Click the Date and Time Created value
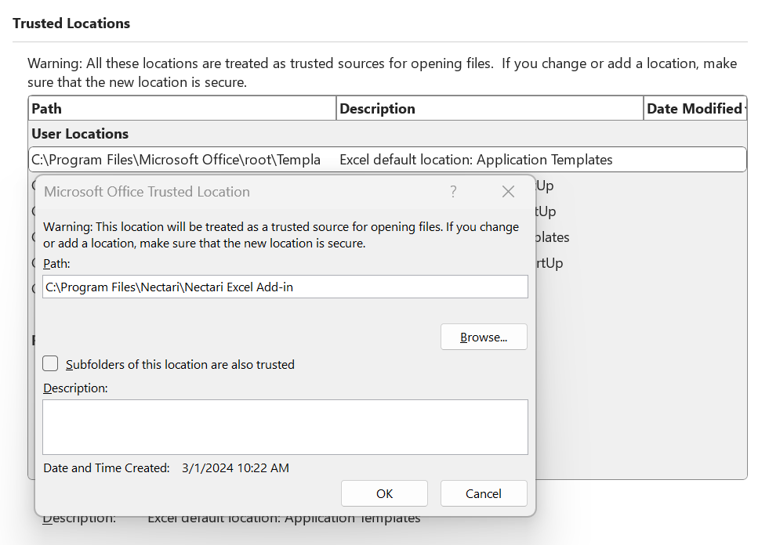 234,468
